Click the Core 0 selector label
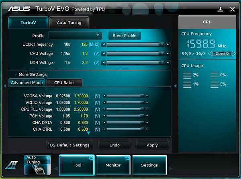Image resolution: width=241 pixels, height=179 pixels. pos(222,53)
